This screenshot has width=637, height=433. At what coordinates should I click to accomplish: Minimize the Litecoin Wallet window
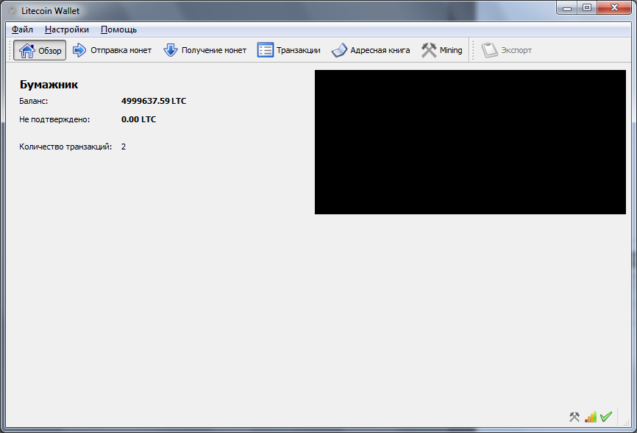tap(567, 7)
